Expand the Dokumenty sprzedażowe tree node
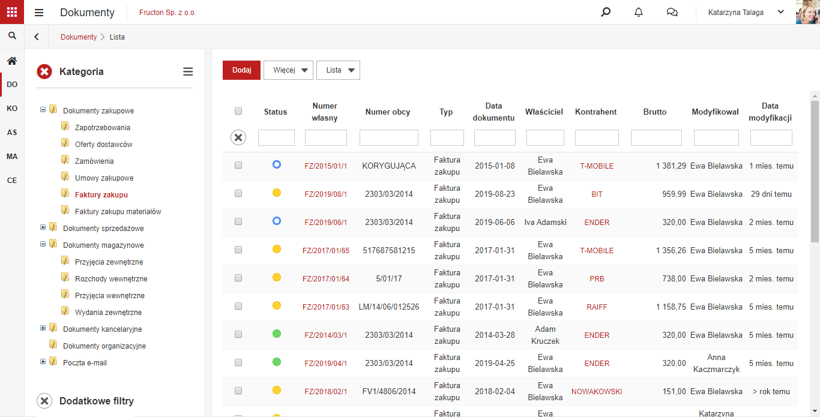Viewport: 820px width, 417px height. coord(43,227)
